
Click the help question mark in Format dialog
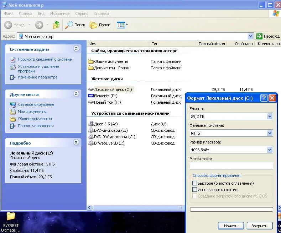pos(264,98)
